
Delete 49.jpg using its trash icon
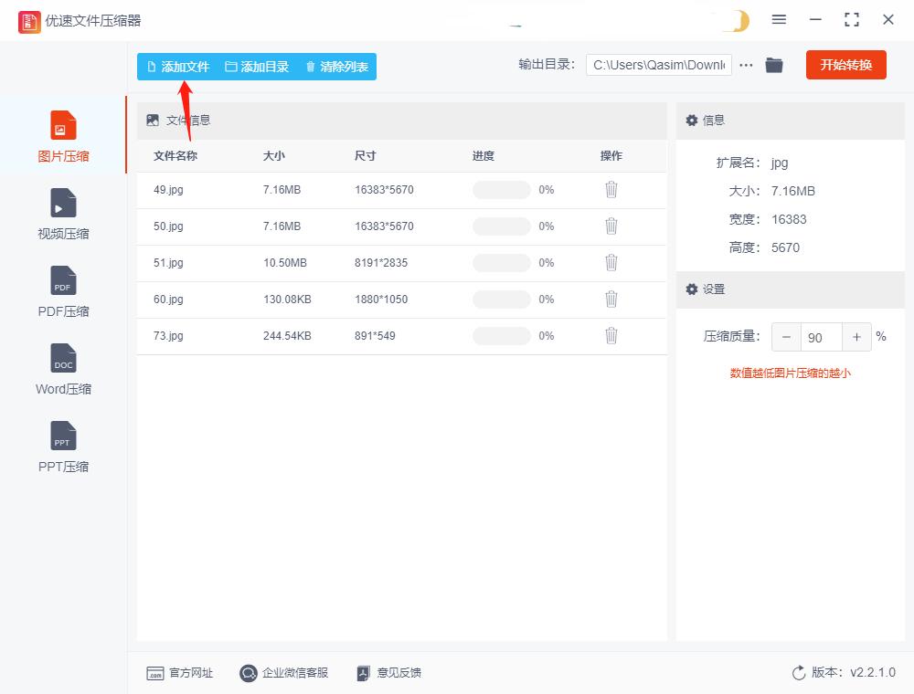tap(611, 190)
